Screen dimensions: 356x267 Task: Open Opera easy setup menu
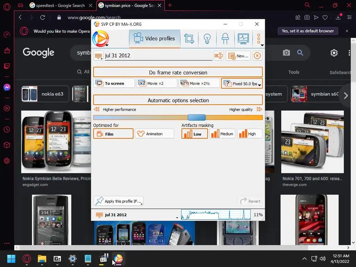pyautogui.click(x=349, y=17)
